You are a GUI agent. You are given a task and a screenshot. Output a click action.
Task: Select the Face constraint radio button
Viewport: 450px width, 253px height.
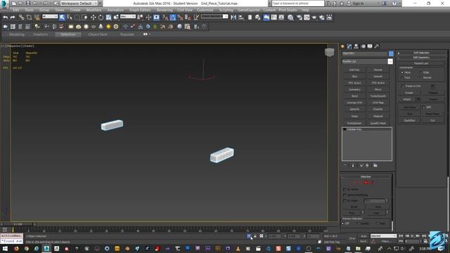pyautogui.click(x=402, y=78)
